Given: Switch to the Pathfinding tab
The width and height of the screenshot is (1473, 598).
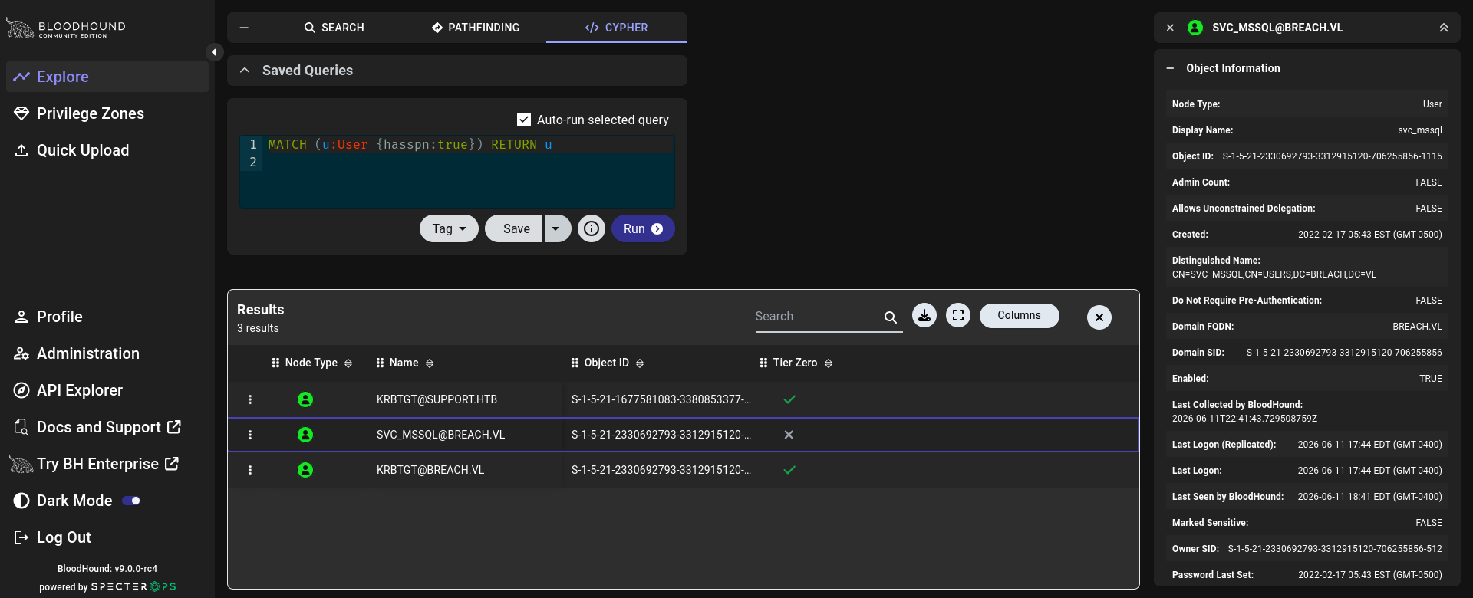Looking at the screenshot, I should (x=476, y=28).
